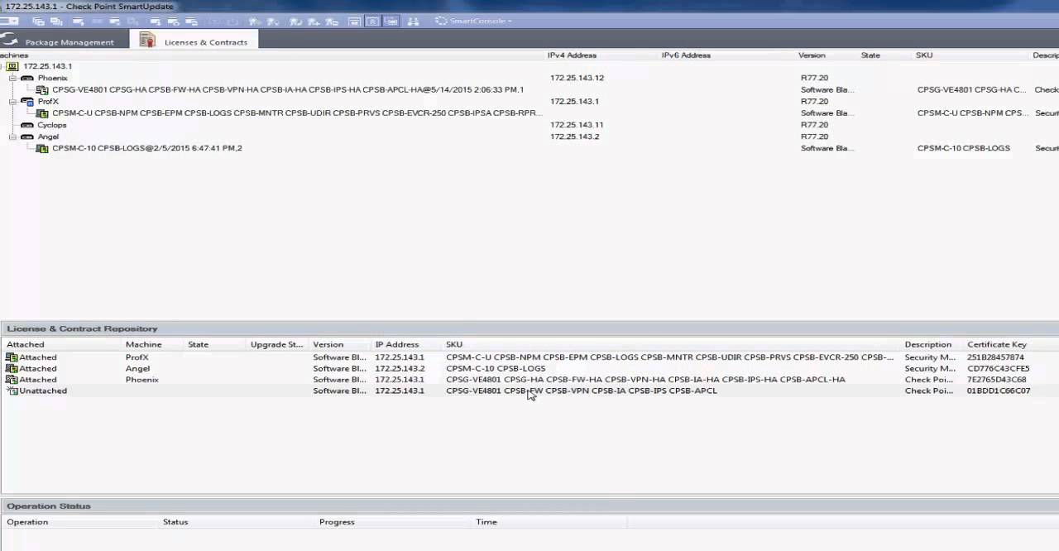Click Attached icon in ProfX repository row
The image size is (1059, 551).
pos(12,357)
